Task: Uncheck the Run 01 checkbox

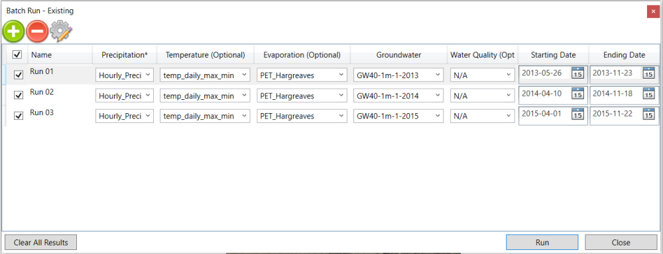Action: tap(19, 75)
